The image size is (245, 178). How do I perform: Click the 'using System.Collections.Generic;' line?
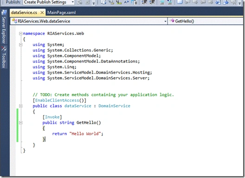73,50
